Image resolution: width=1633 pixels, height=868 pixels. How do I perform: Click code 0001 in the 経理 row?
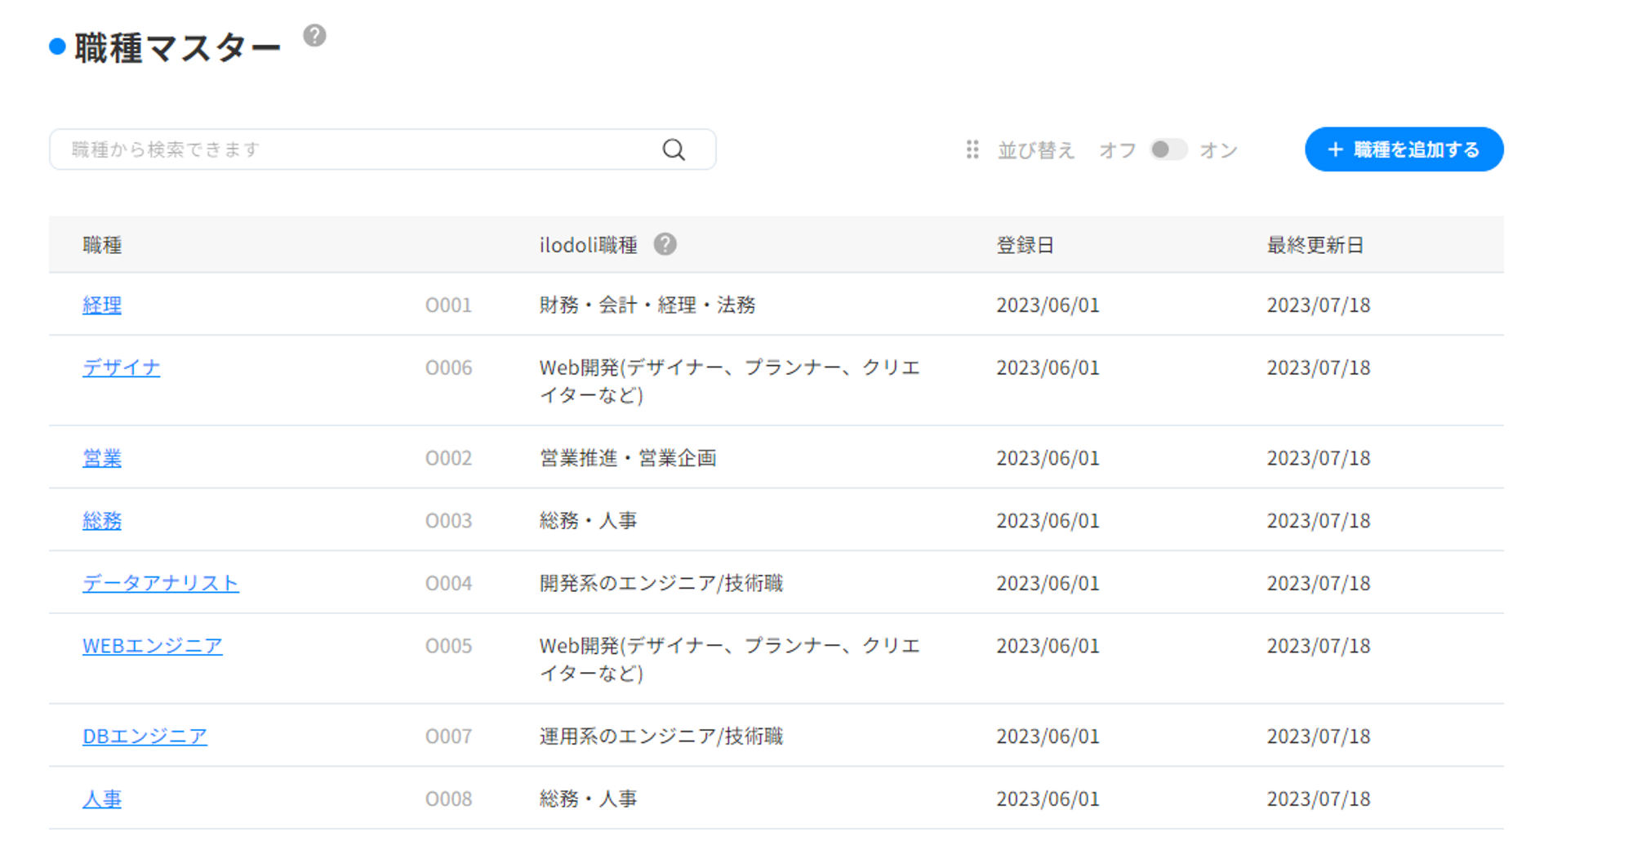point(448,305)
